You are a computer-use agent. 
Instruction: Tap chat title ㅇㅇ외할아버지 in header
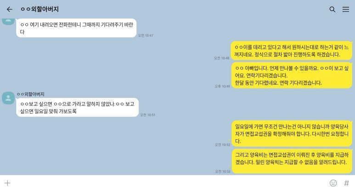[39, 9]
